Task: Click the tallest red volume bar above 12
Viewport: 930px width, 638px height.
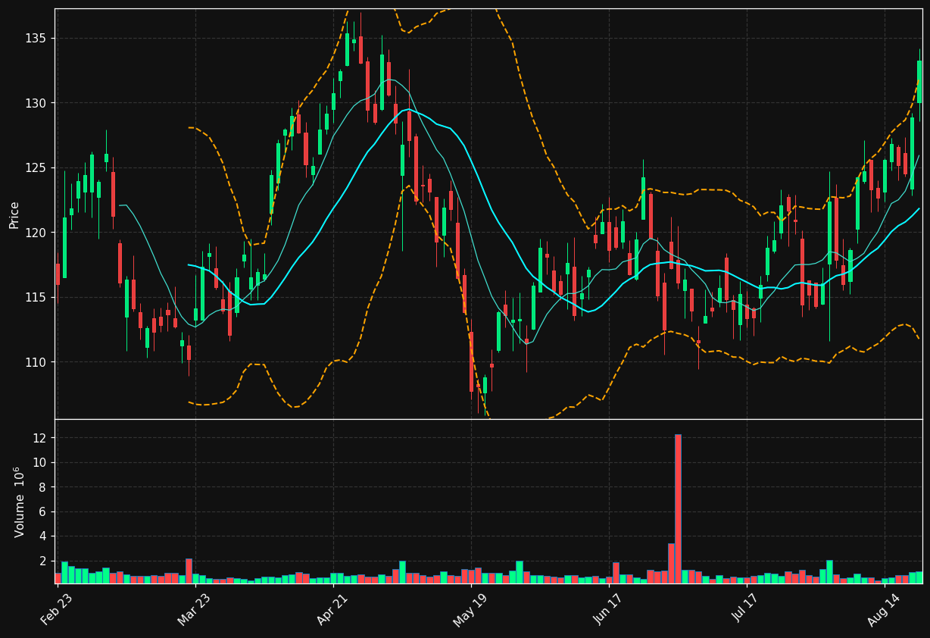Action: (x=678, y=508)
